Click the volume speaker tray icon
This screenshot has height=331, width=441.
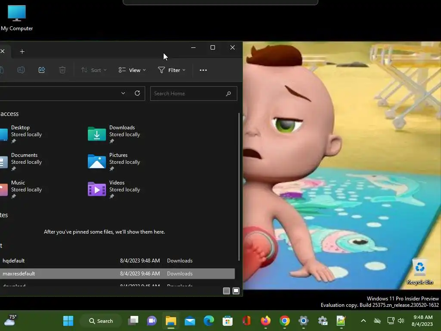401,321
